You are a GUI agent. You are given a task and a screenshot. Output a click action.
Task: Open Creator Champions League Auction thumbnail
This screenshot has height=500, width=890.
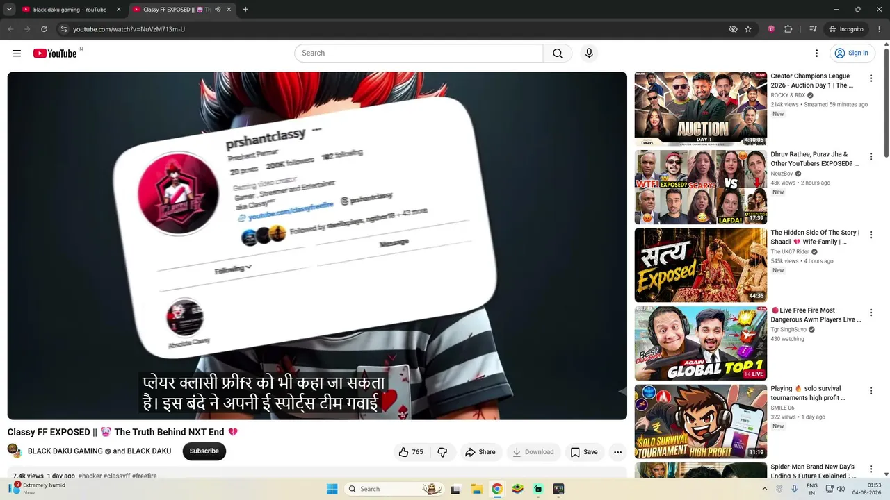coord(701,108)
